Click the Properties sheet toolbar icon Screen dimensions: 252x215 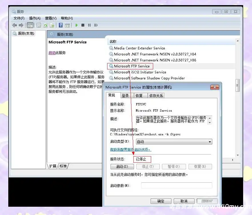pos(39,25)
